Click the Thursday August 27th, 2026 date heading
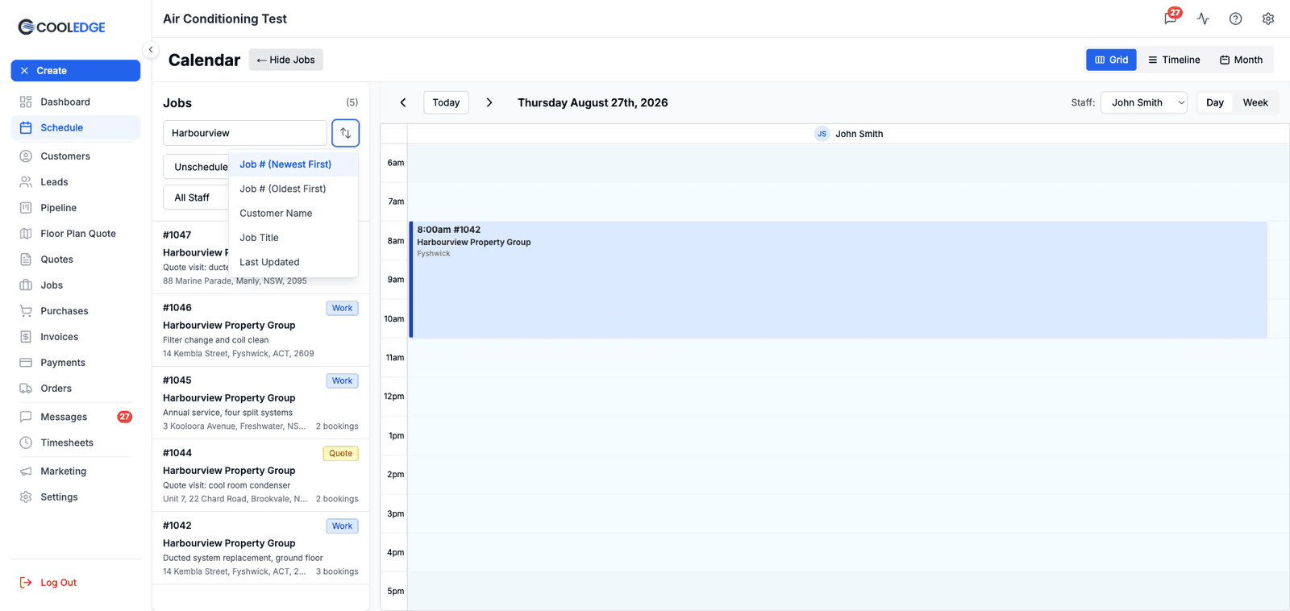Viewport: 1290px width, 611px height. (x=593, y=102)
